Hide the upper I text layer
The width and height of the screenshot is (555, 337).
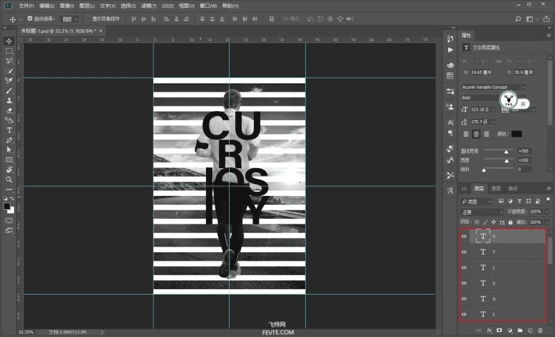coord(464,268)
